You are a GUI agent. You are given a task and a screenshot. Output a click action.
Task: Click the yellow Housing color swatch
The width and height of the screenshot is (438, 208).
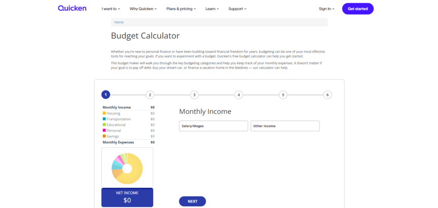click(104, 113)
